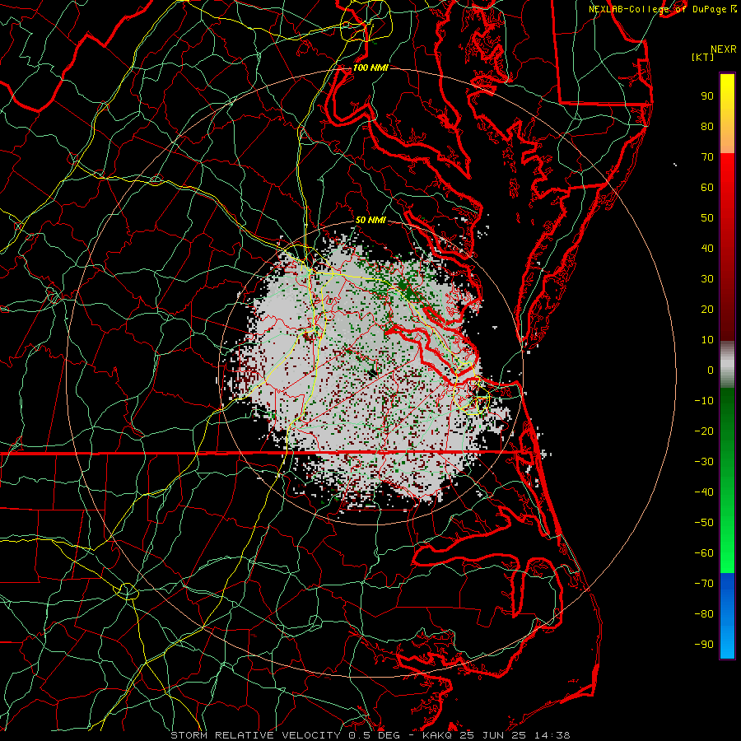Screen dimensions: 741x741
Task: Click the -60 value on the velocity scale
Action: tap(704, 553)
